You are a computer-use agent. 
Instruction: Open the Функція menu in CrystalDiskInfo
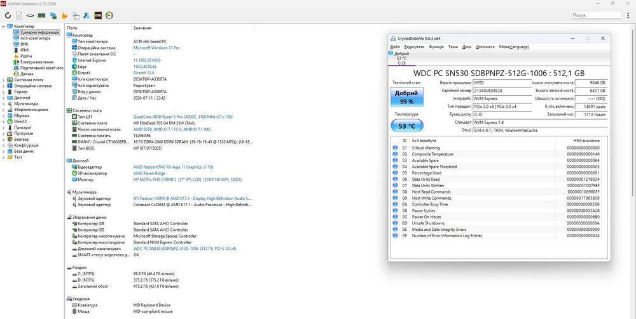[436, 47]
